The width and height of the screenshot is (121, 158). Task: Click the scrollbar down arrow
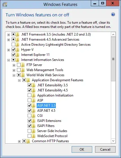[113, 141]
